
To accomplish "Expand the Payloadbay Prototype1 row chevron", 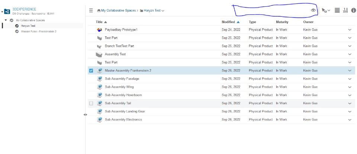I will click(x=350, y=30).
